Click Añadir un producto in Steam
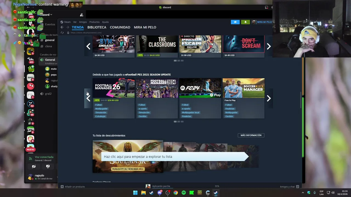This screenshot has width=351, height=197. 73,187
